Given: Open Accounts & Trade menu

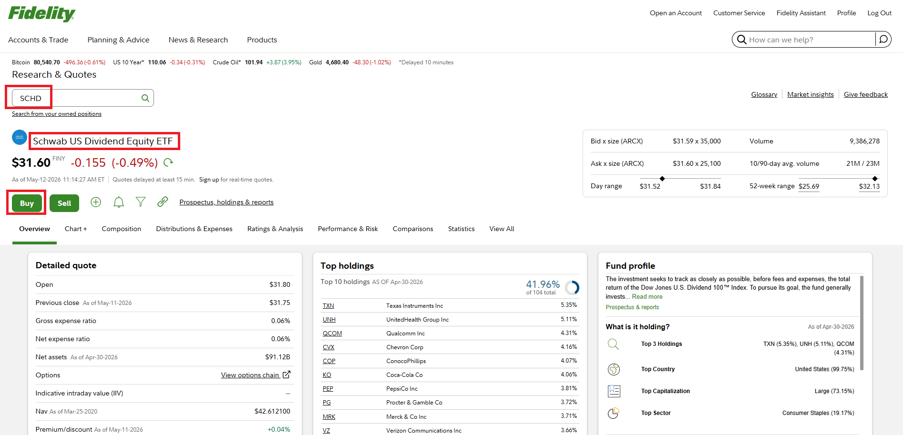Looking at the screenshot, I should pyautogui.click(x=38, y=40).
